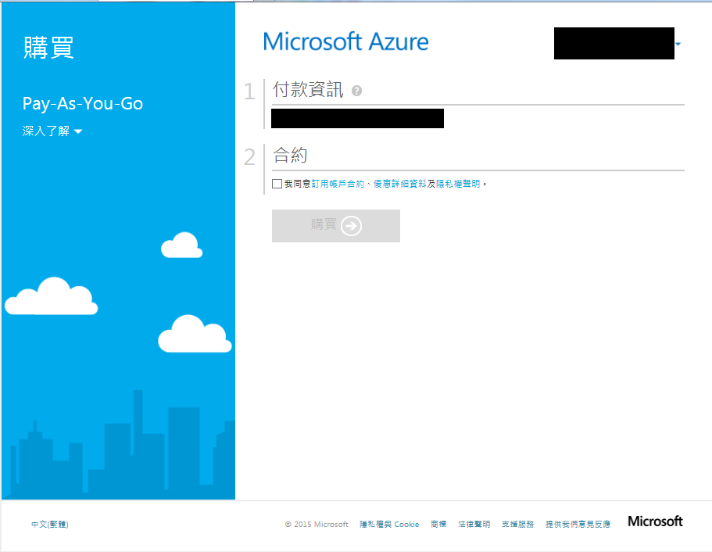This screenshot has height=552, width=712.
Task: Open the 優惠詳細資料 link
Action: click(399, 184)
